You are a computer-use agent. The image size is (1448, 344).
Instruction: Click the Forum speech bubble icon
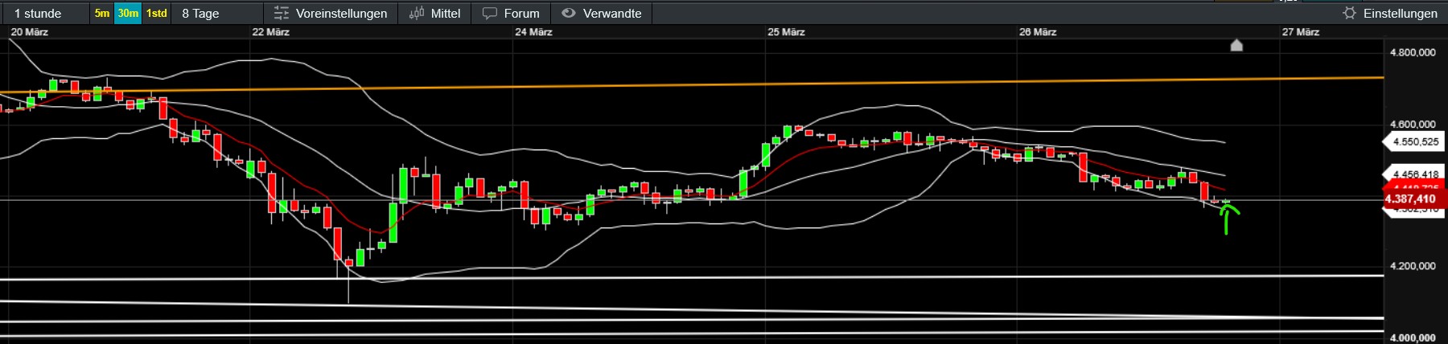489,13
